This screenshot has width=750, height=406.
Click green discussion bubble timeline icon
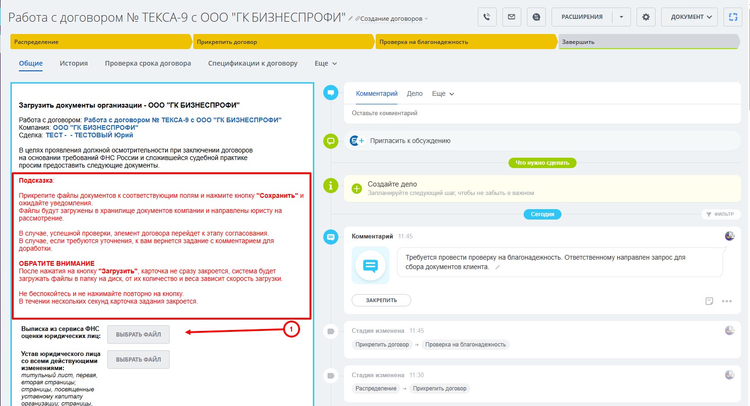(x=330, y=141)
